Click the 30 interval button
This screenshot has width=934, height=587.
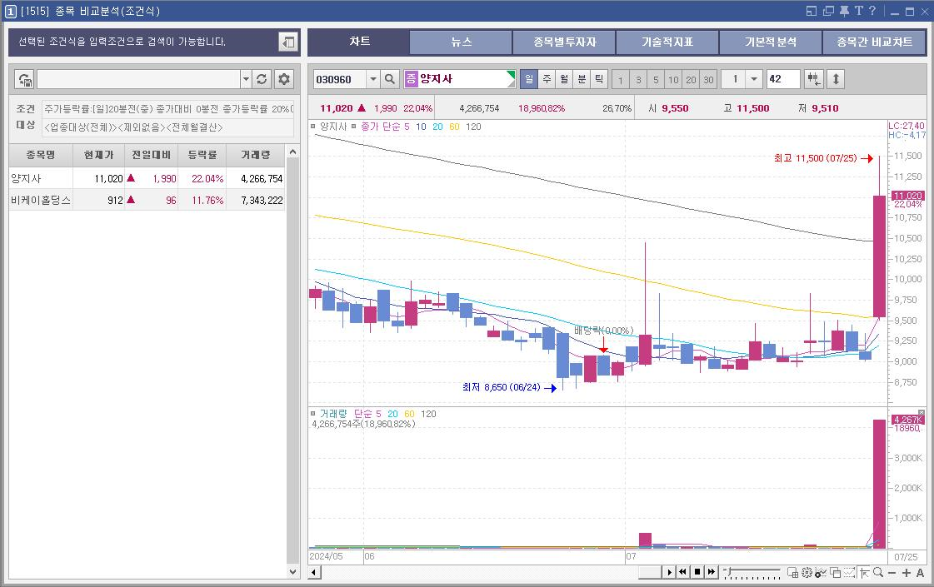[708, 79]
